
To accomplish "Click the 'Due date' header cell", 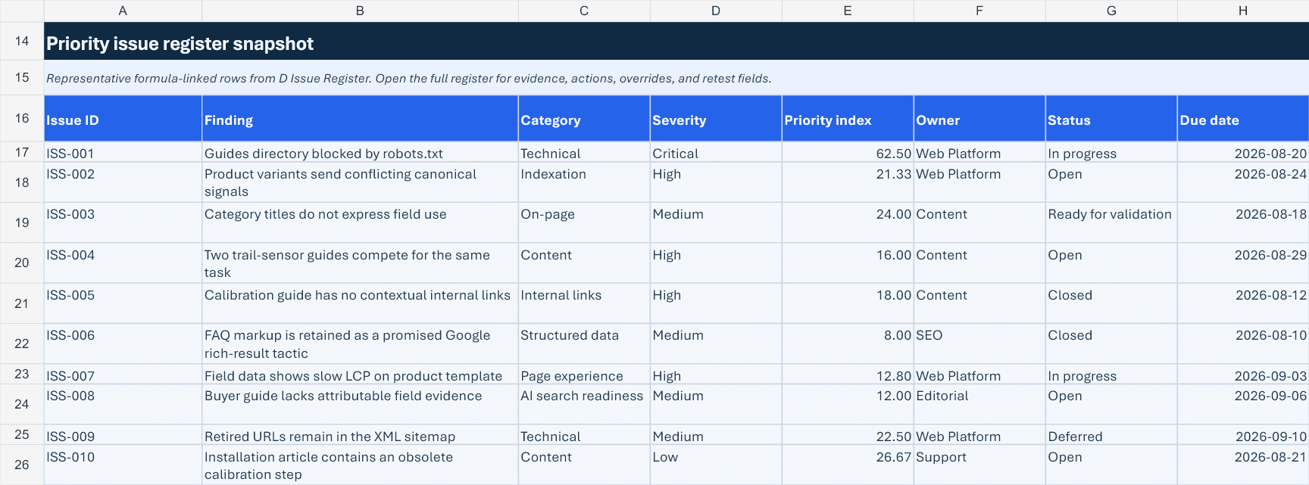I will [x=1243, y=119].
